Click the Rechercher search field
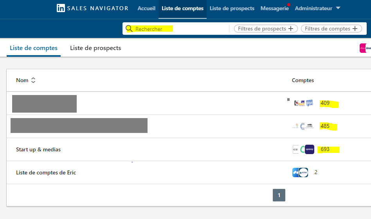 tap(180, 29)
